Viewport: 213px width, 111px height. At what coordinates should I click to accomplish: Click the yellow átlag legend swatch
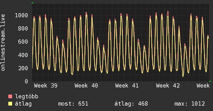(x=10, y=104)
